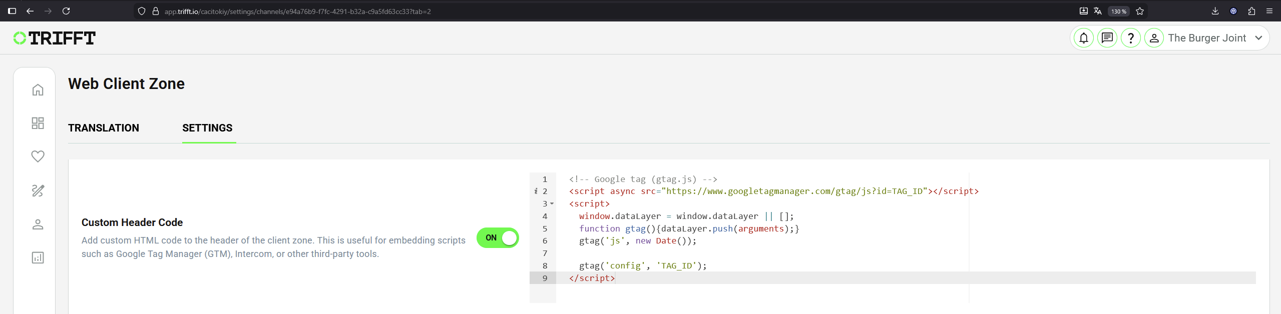Click the "gtag('config', 'TAG_ID');" code line
This screenshot has width=1281, height=314.
click(x=643, y=265)
